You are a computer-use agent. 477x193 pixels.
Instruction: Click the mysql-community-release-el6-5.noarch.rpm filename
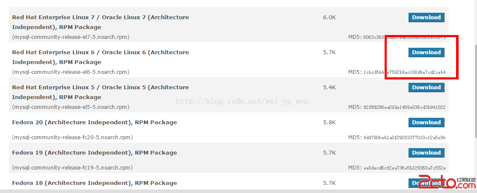pos(71,72)
